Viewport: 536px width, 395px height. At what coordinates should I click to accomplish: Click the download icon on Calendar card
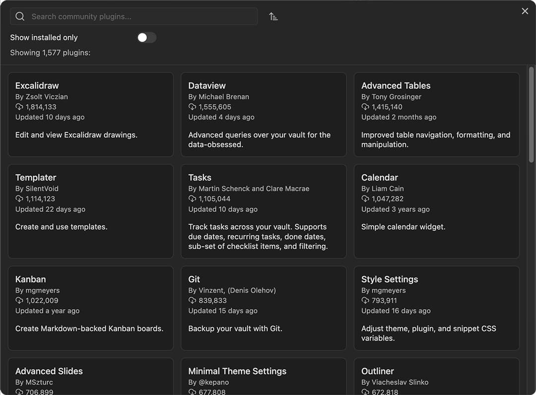(x=365, y=199)
